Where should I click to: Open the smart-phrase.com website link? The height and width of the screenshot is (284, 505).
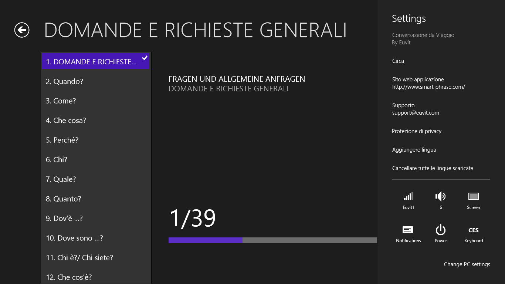428,87
